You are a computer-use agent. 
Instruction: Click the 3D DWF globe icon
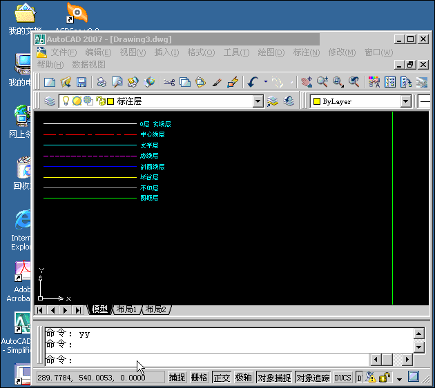click(x=149, y=82)
